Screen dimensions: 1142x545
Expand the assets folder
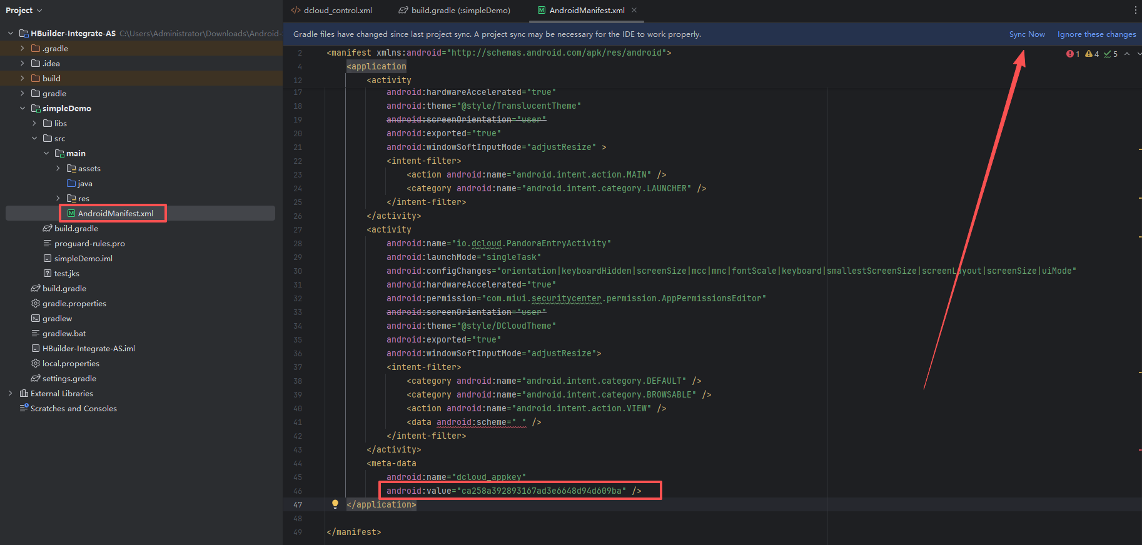click(58, 168)
